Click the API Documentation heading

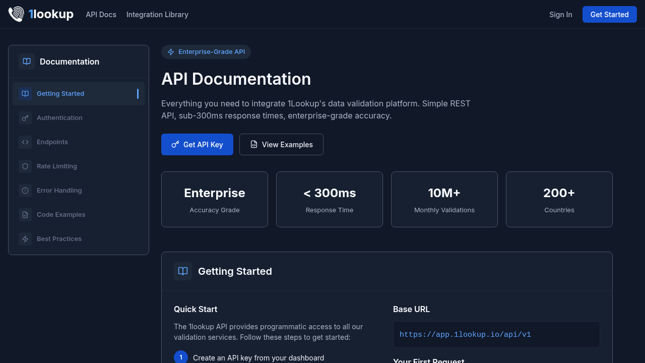(236, 79)
